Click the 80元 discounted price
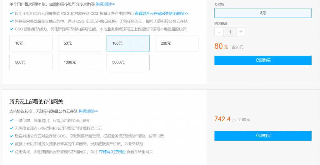 pyautogui.click(x=221, y=46)
